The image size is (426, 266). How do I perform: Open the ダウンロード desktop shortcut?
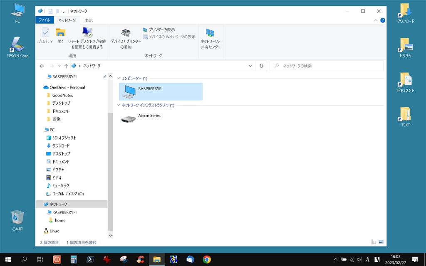(405, 13)
